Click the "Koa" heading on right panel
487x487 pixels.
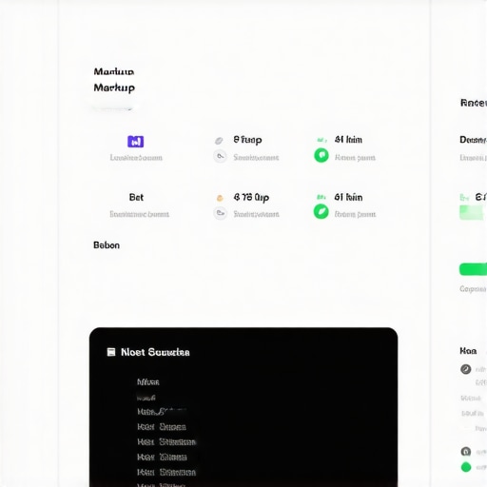tap(468, 351)
